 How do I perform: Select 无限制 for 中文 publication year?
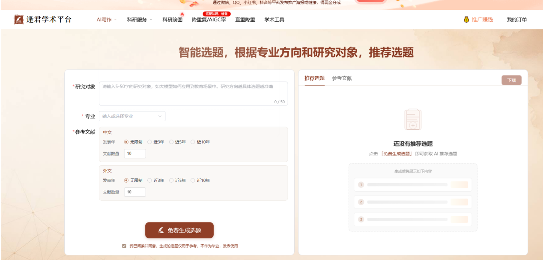pos(126,142)
